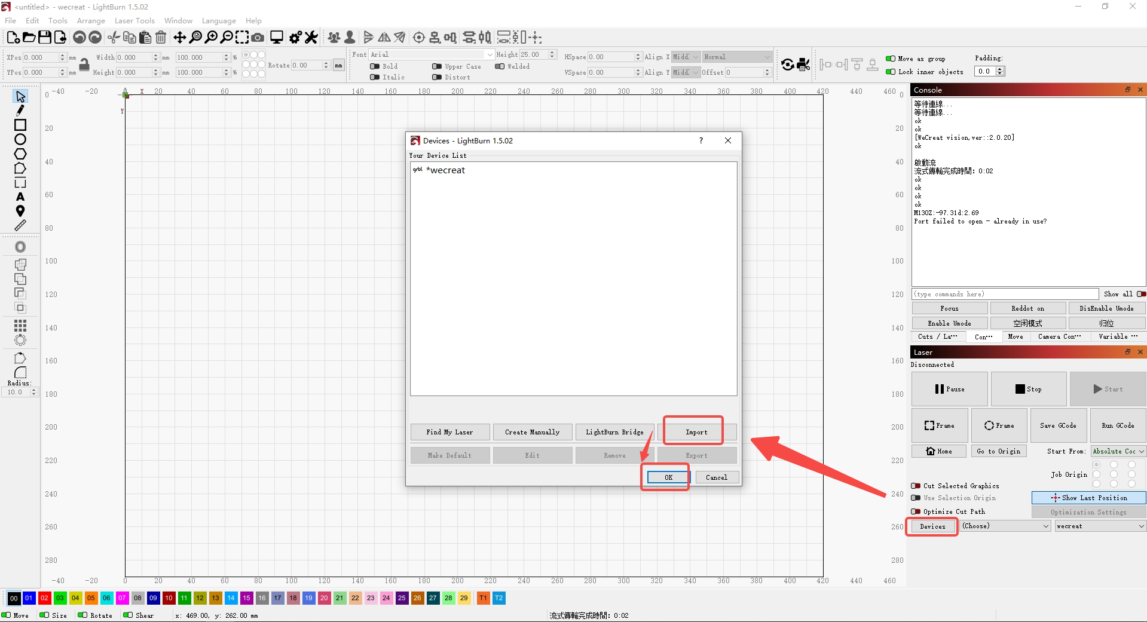The image size is (1147, 622).
Task: Open the File menu
Action: click(11, 20)
